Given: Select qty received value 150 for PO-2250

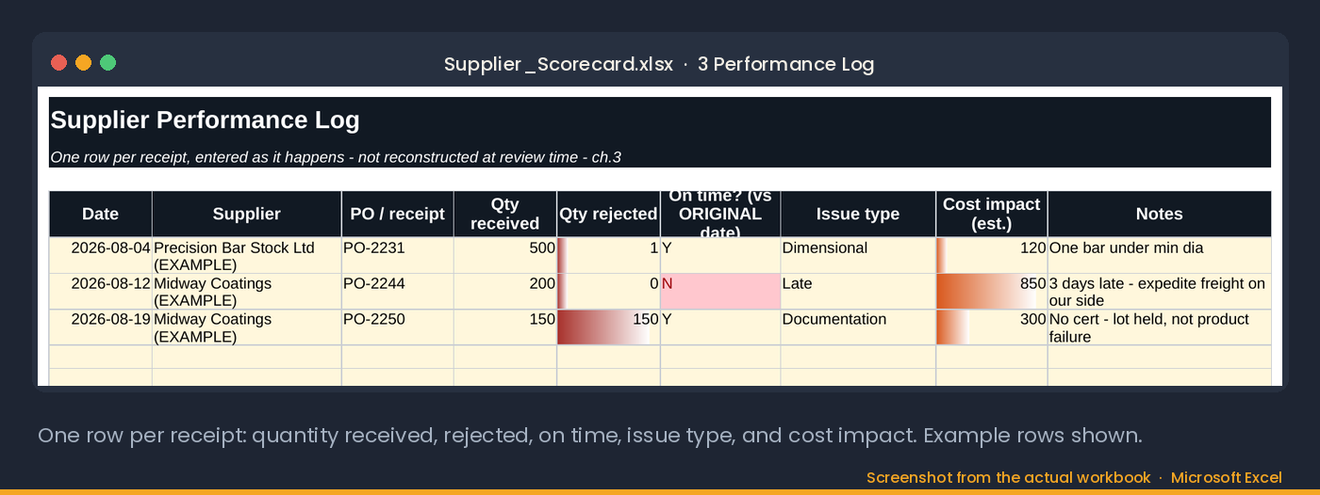Looking at the screenshot, I should [505, 327].
